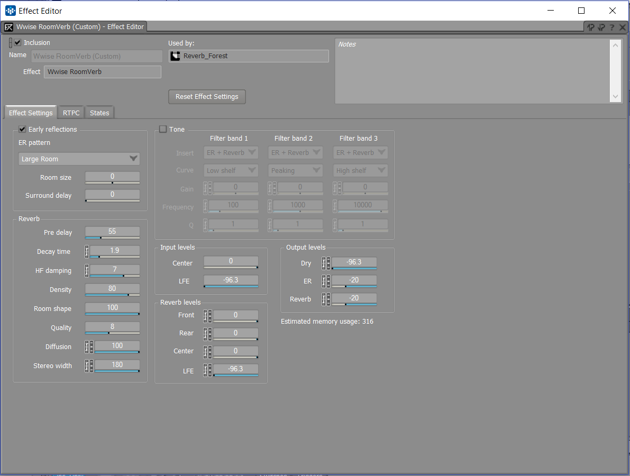Click RTPC indicator beside HF damping
The image size is (630, 476).
(x=87, y=271)
